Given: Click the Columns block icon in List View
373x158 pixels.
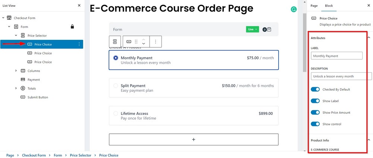Looking at the screenshot, I should 23,71.
